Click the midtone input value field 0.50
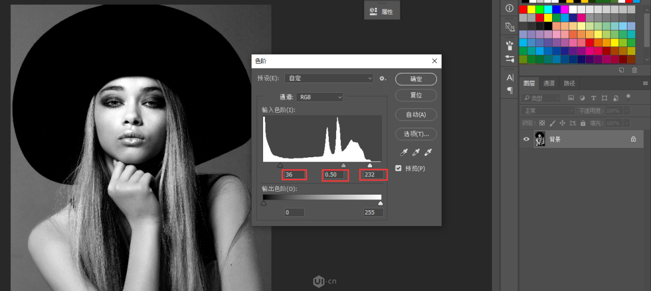The height and width of the screenshot is (291, 651). (335, 175)
